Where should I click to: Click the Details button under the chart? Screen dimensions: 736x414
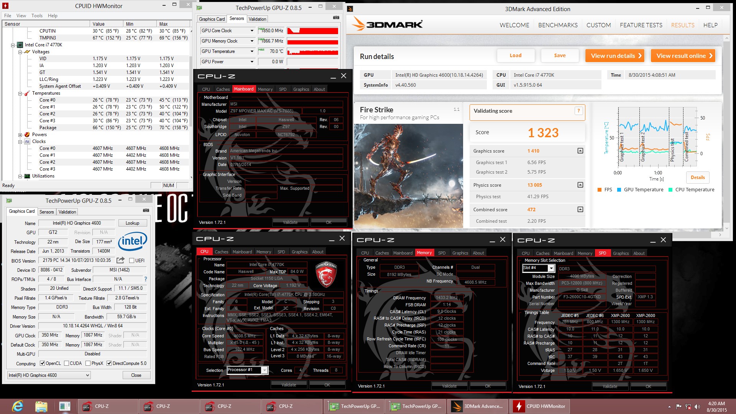click(x=698, y=177)
